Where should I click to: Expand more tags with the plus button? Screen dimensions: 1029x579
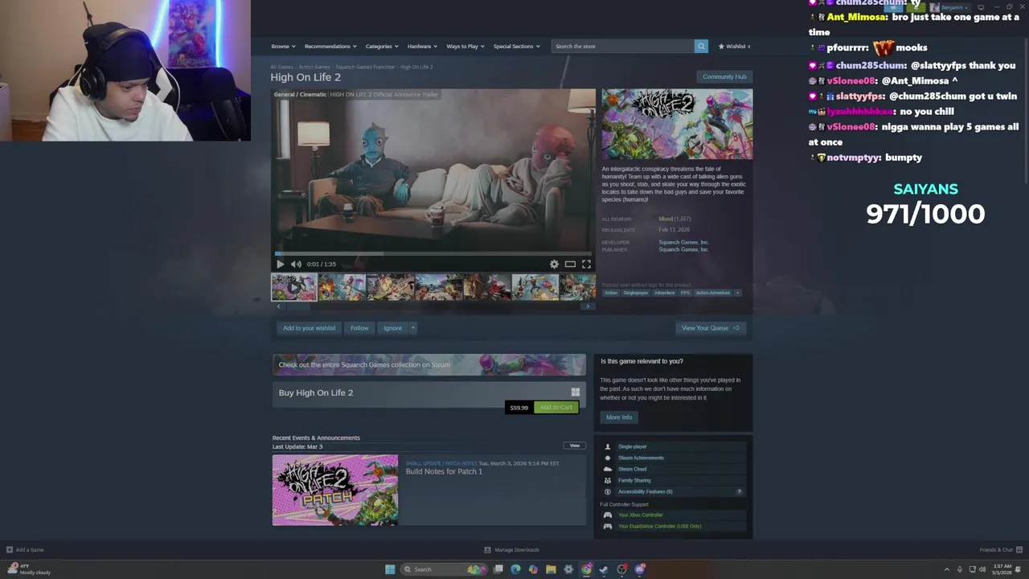point(737,293)
